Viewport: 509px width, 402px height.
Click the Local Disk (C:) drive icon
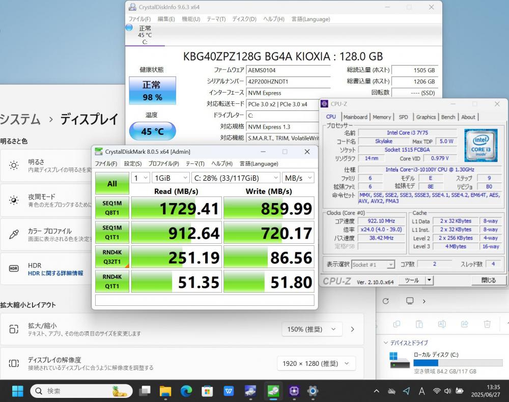[400, 360]
